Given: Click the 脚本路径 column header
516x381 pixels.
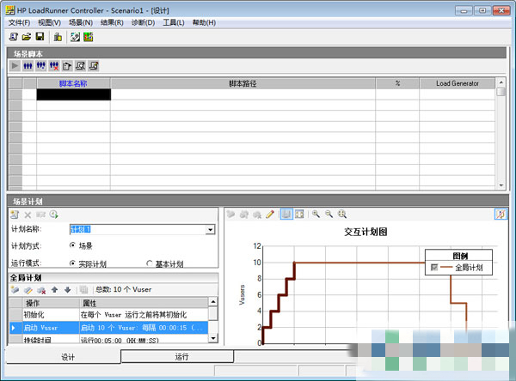Looking at the screenshot, I should (243, 83).
